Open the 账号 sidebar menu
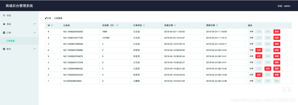Image resolution: width=298 pixels, height=105 pixels. (19, 49)
